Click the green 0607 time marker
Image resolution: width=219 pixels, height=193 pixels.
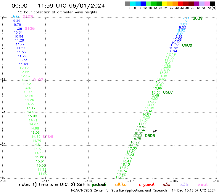click(168, 92)
